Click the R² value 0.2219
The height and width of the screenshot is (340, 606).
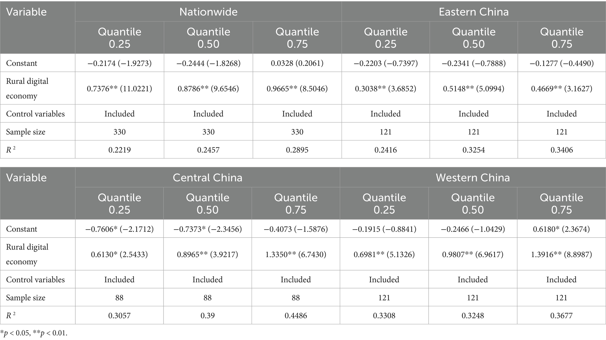tap(119, 150)
